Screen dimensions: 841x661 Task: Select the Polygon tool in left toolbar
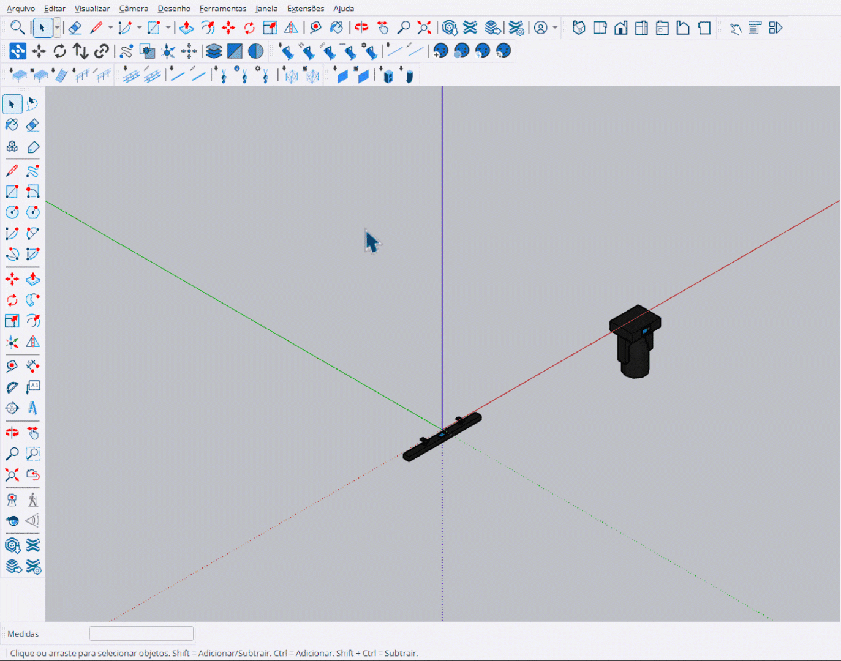[x=33, y=212]
